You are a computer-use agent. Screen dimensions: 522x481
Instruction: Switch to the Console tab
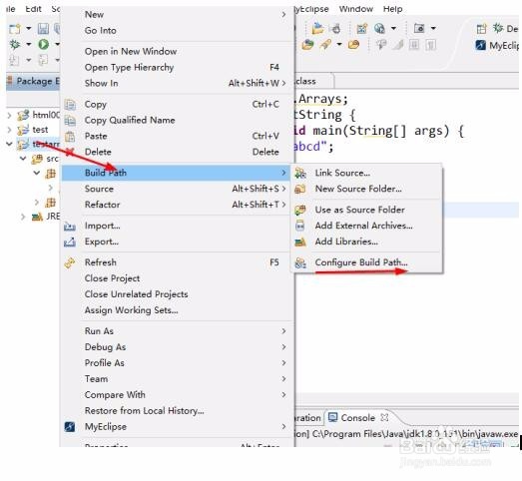[358, 418]
